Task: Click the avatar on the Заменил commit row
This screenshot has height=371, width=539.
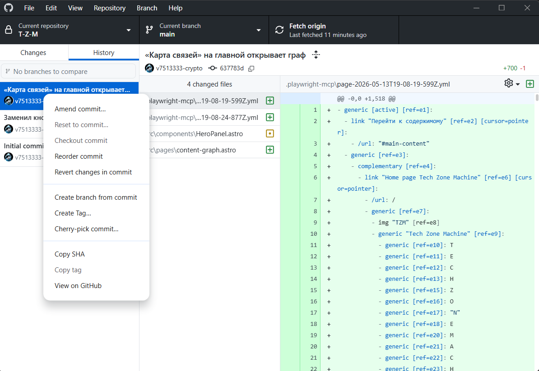Action: coord(9,129)
